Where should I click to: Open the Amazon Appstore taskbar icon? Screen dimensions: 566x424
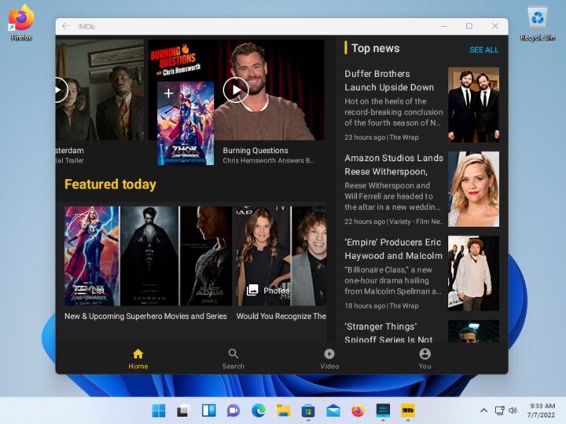coord(383,411)
